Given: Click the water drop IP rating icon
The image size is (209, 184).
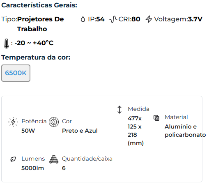Looking at the screenshot, I should click(x=83, y=19).
